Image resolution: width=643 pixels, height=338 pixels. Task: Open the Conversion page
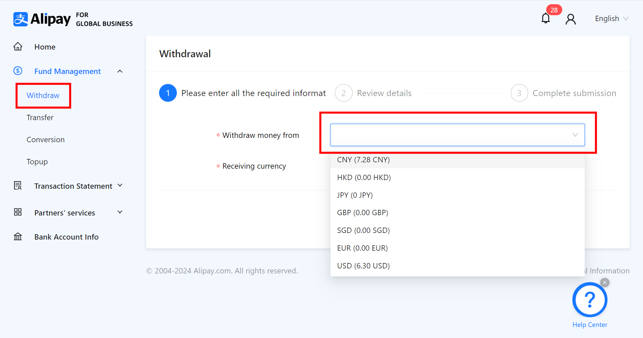pyautogui.click(x=46, y=140)
